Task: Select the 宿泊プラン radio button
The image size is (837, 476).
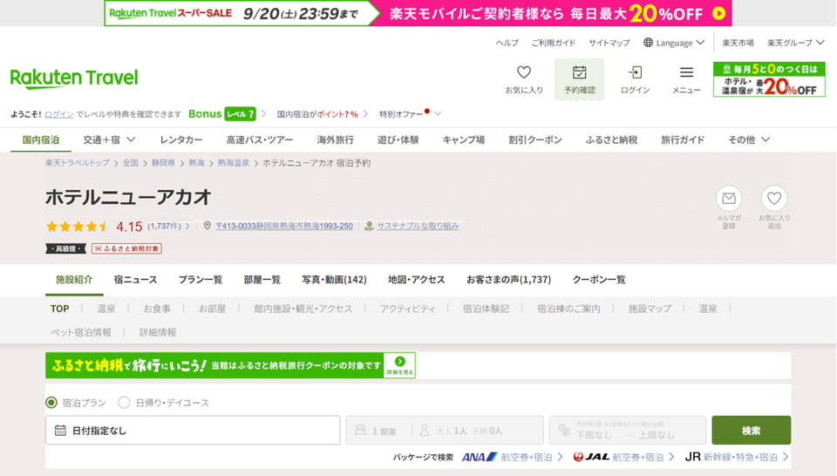Action: (51, 403)
